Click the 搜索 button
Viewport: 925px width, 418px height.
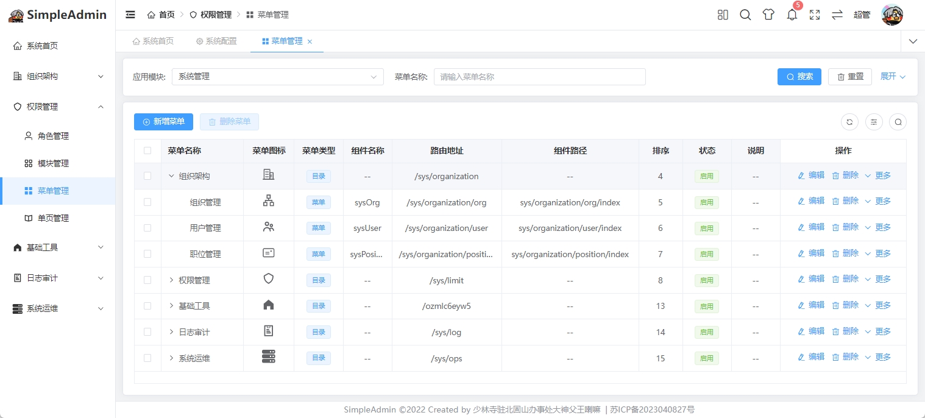[x=799, y=77]
